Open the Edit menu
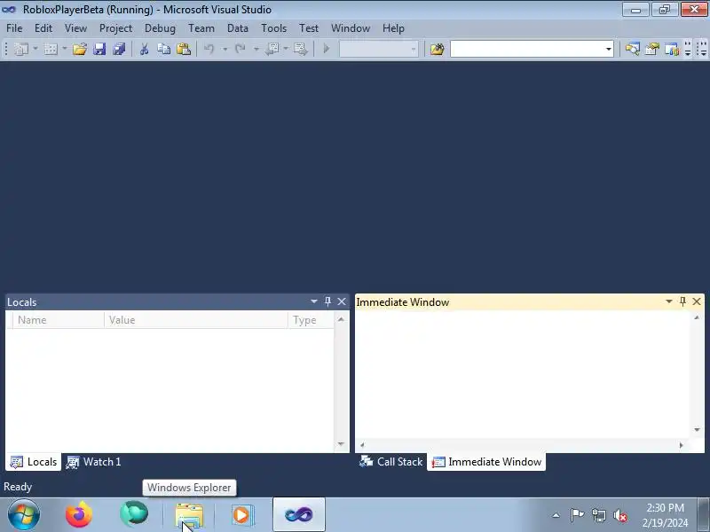 click(43, 28)
